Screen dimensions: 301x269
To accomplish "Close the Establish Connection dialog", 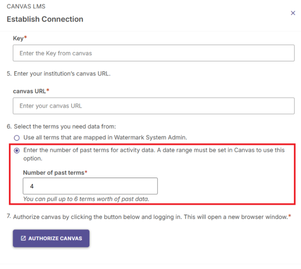I will (293, 13).
